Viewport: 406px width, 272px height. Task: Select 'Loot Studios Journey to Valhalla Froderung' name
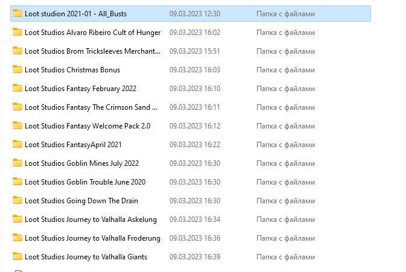click(93, 238)
